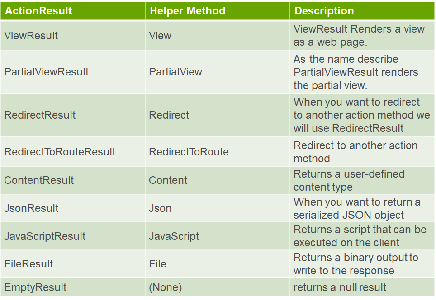
Task: Click the Description column header
Action: (x=362, y=11)
